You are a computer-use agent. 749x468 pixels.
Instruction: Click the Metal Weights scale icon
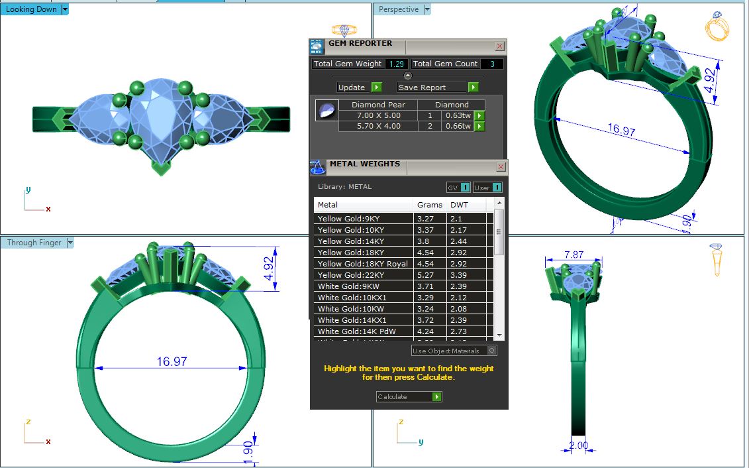318,167
